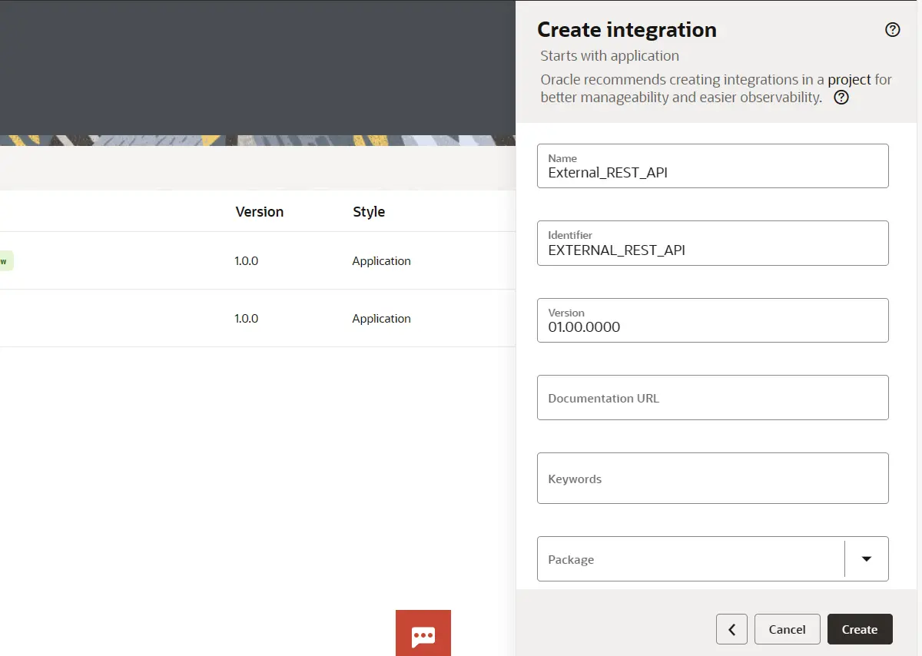
Task: Expand the Package dropdown arrow
Action: click(x=867, y=558)
